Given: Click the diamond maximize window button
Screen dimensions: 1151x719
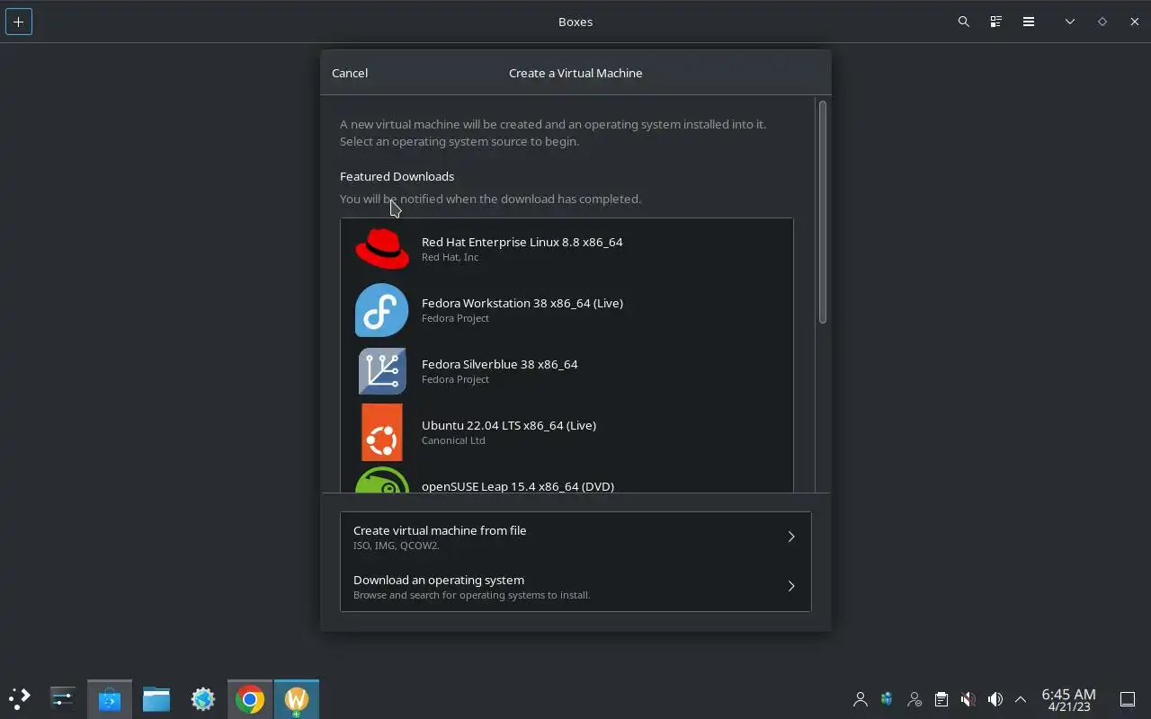Looking at the screenshot, I should point(1102,22).
